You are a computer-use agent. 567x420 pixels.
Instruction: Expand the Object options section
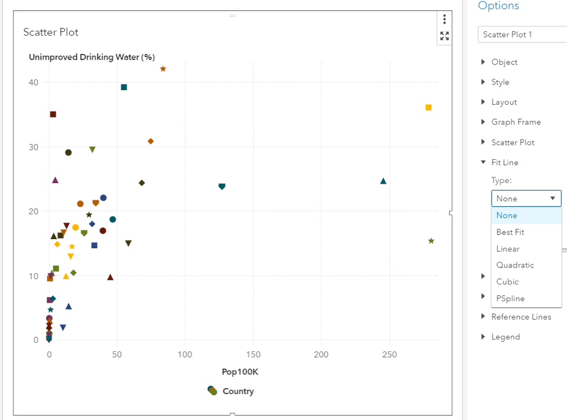pos(484,62)
